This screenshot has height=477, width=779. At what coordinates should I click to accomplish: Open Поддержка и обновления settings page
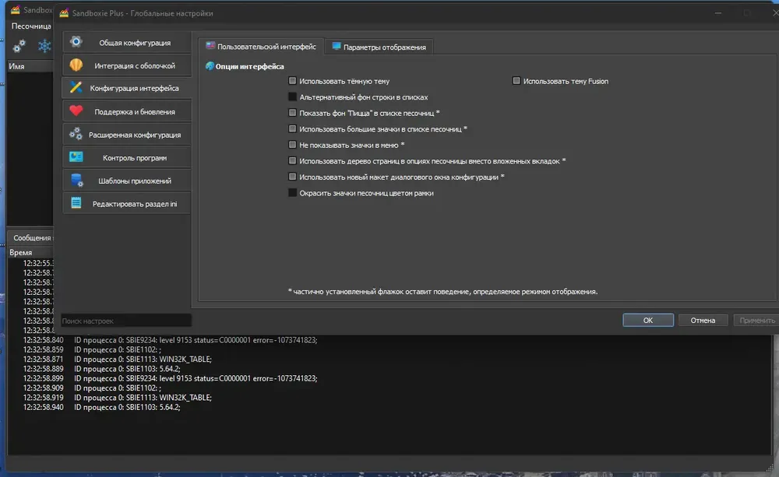pyautogui.click(x=127, y=112)
